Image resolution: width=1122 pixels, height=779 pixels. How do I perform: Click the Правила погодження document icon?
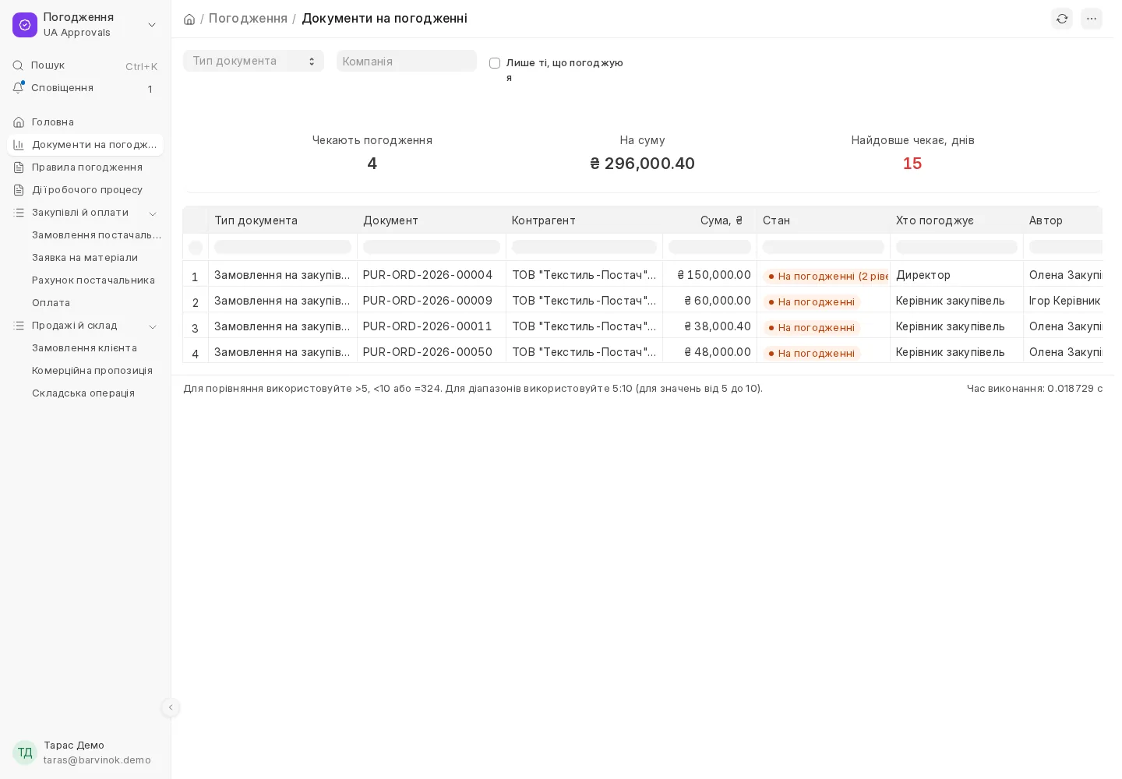[19, 167]
